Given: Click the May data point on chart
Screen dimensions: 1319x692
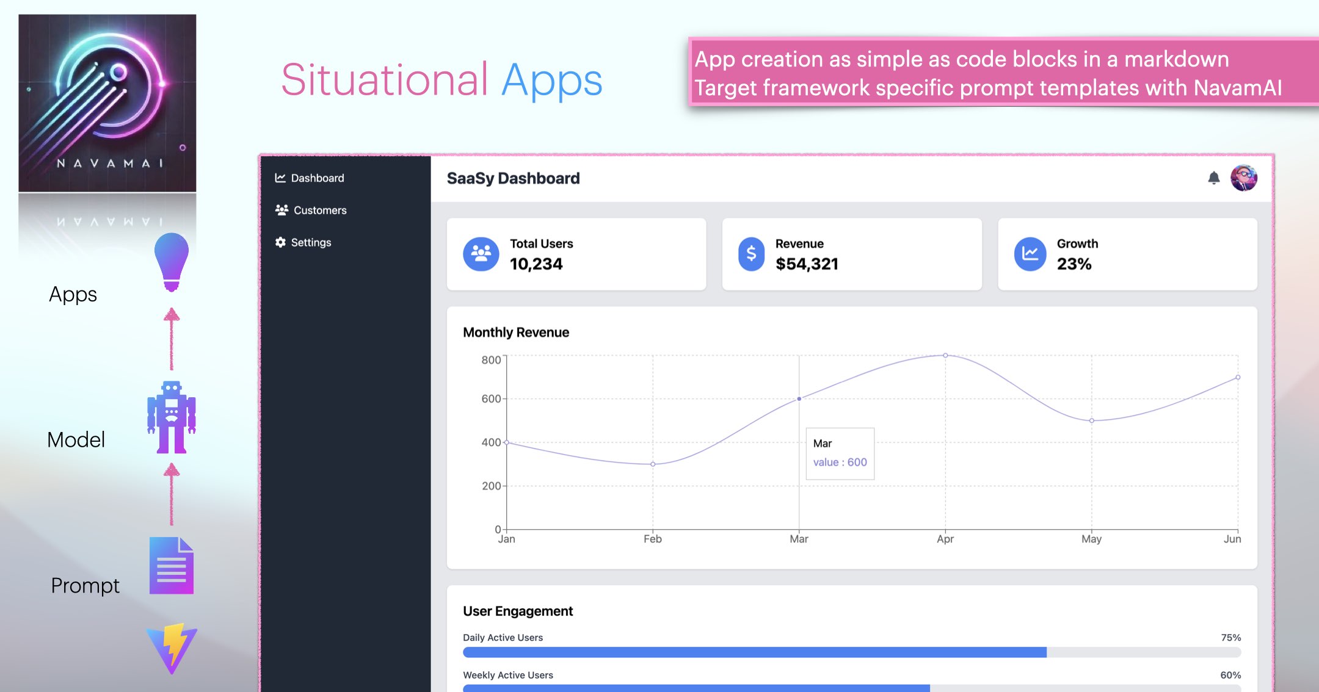Looking at the screenshot, I should click(x=1092, y=420).
